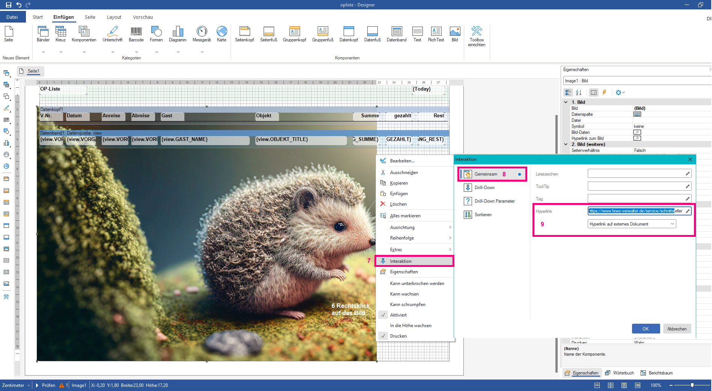Expand the Ausrichtung submenu
The height and width of the screenshot is (391, 712).
(415, 227)
